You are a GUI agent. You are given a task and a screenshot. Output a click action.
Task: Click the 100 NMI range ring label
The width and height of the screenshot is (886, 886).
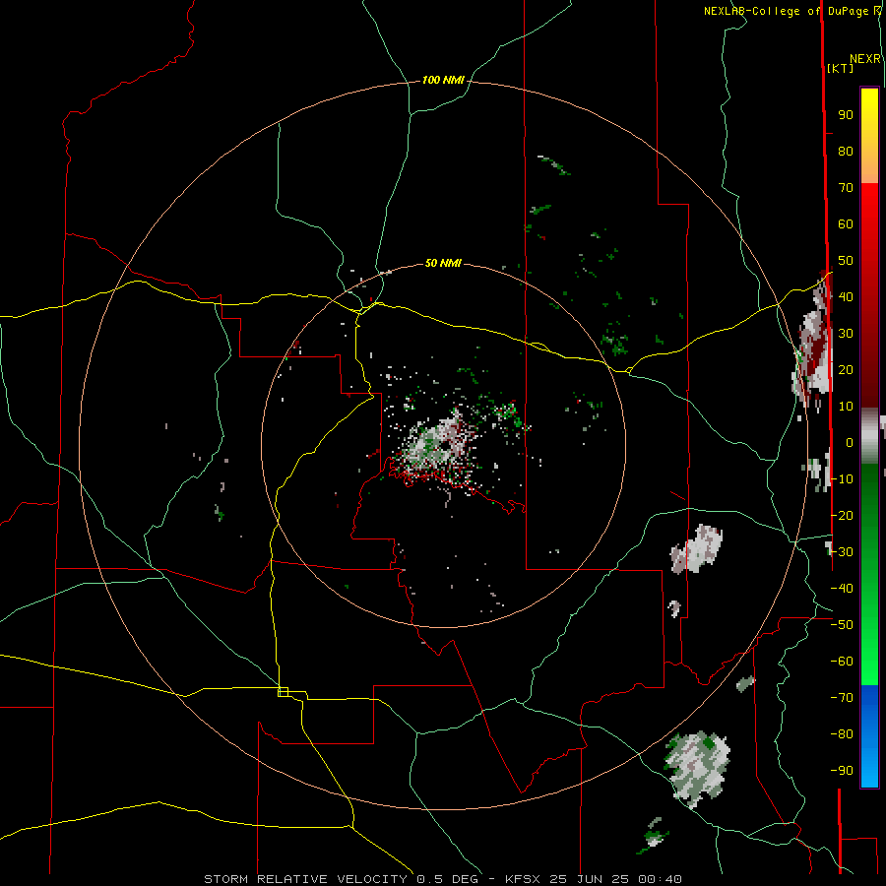tap(443, 81)
